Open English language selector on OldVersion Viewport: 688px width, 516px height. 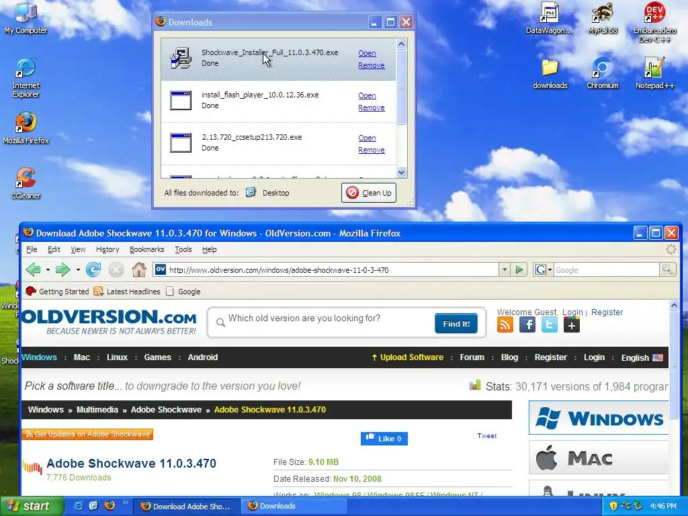pos(642,357)
